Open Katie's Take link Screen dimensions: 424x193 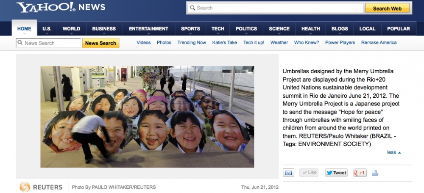click(224, 42)
